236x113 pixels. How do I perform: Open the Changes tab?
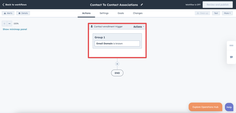[x=138, y=13]
